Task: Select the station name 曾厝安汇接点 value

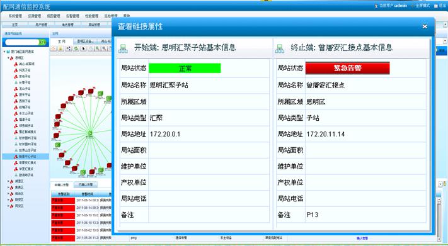Action: click(325, 85)
